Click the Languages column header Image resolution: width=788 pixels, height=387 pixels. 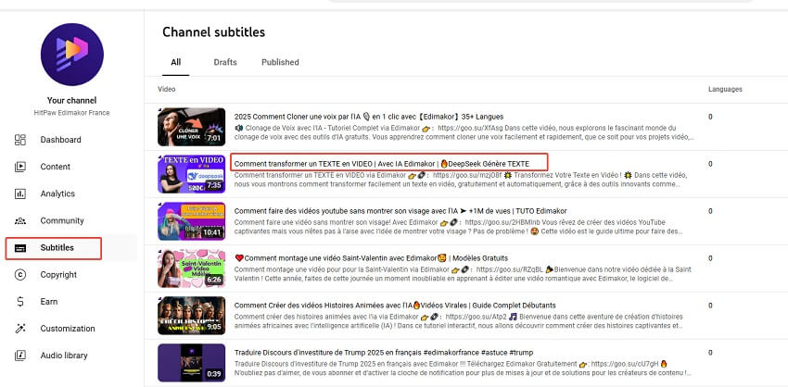[725, 90]
